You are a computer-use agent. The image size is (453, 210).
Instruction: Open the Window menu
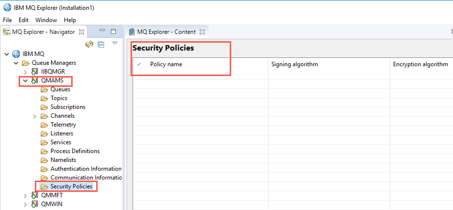(x=46, y=20)
